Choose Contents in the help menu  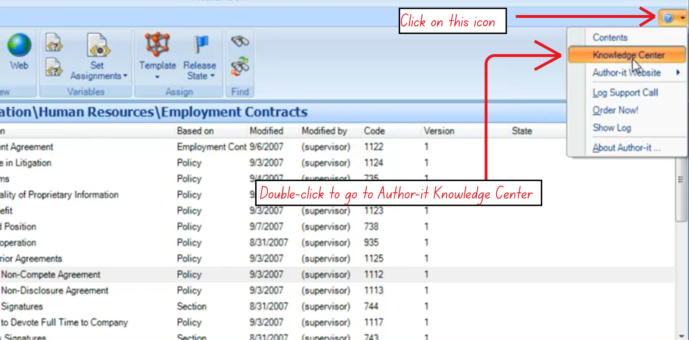click(610, 38)
